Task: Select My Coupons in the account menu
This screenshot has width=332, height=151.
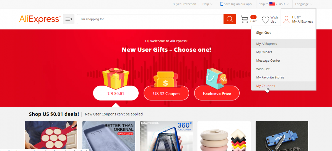Action: 265,86
